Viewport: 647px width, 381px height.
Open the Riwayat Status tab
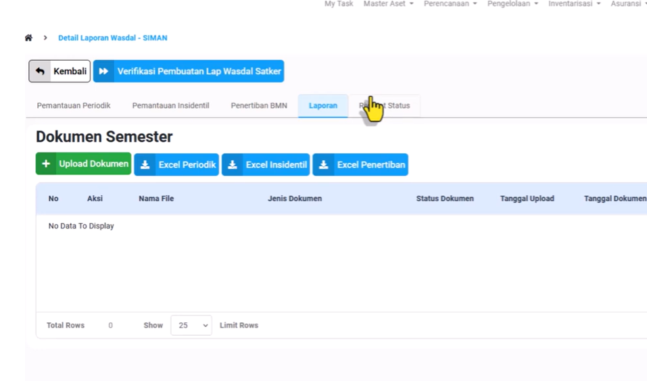coord(385,105)
